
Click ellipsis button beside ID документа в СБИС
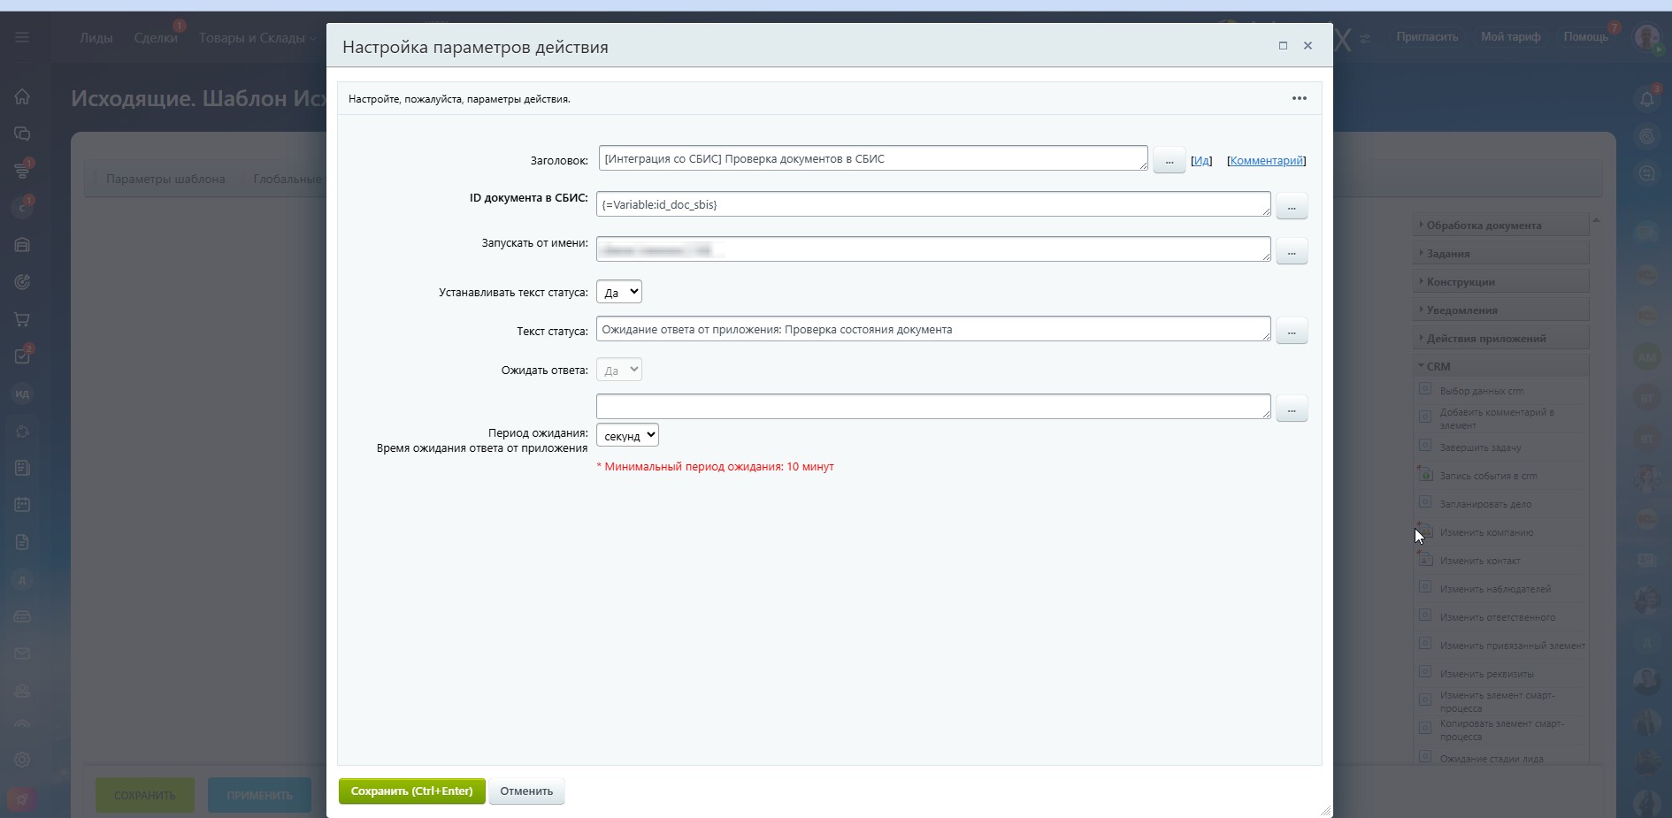[1292, 206]
